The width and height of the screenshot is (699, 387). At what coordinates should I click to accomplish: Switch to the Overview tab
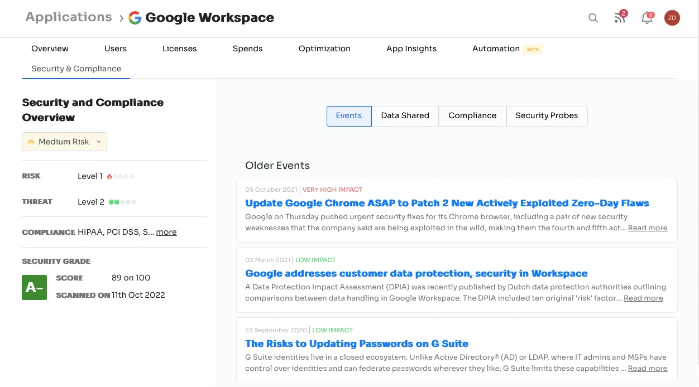click(50, 49)
